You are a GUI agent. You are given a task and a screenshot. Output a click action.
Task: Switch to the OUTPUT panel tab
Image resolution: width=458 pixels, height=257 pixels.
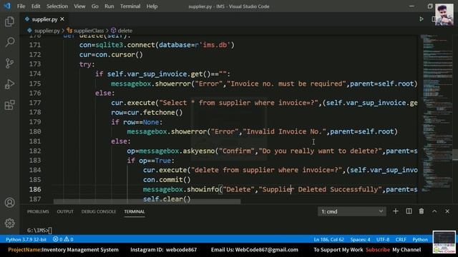(65, 211)
